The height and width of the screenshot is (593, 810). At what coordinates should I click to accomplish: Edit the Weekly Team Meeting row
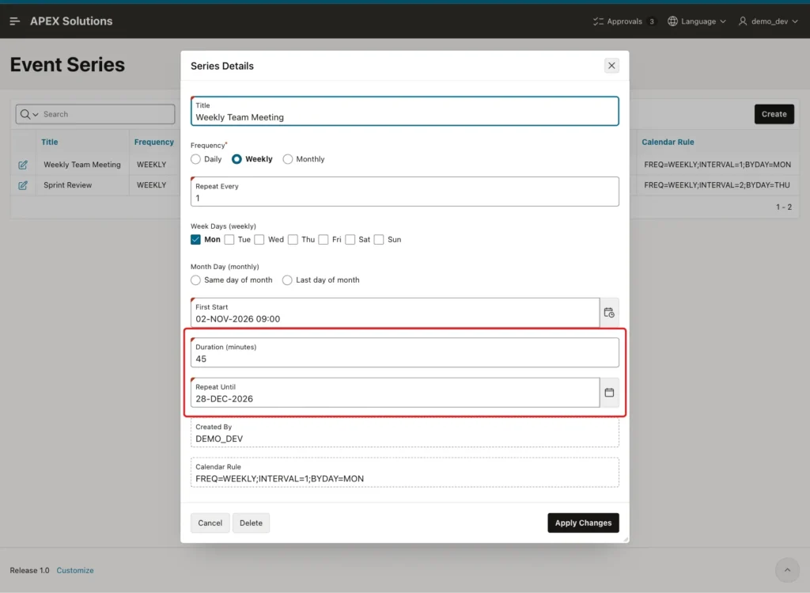[23, 165]
